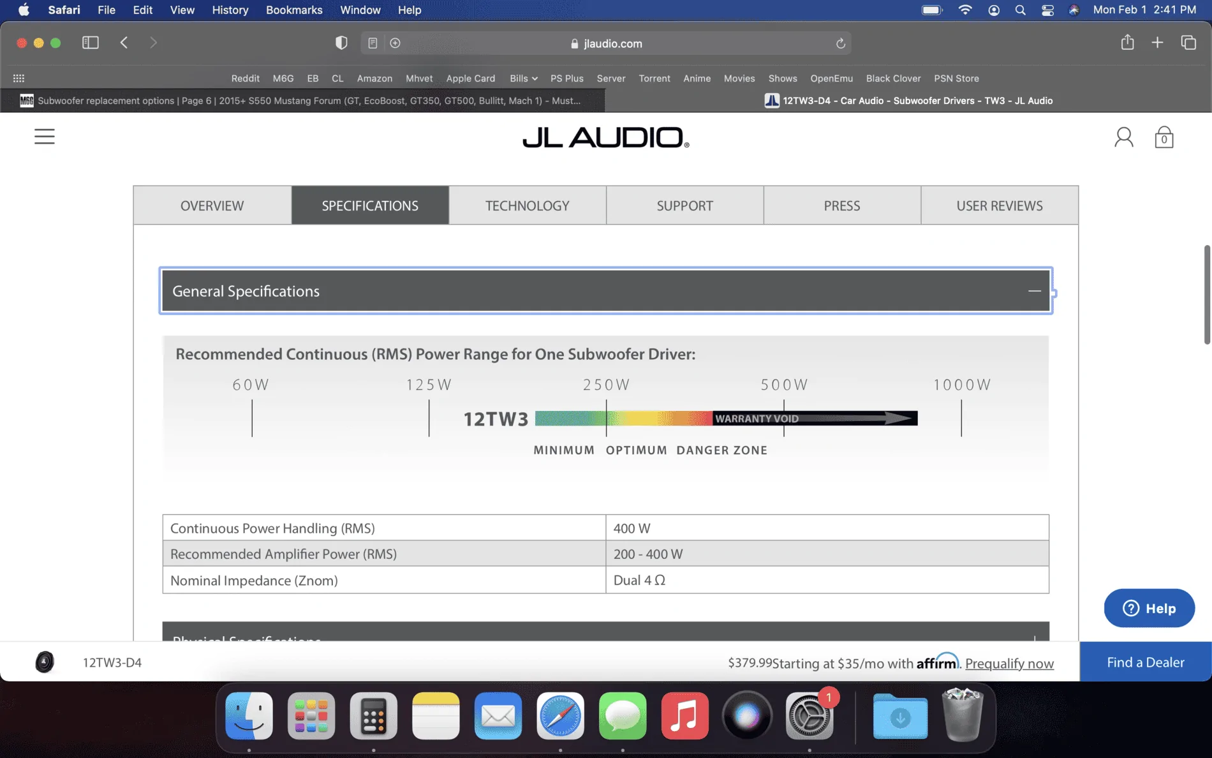Open the JL Audio hamburger menu
The height and width of the screenshot is (758, 1212).
pos(44,137)
